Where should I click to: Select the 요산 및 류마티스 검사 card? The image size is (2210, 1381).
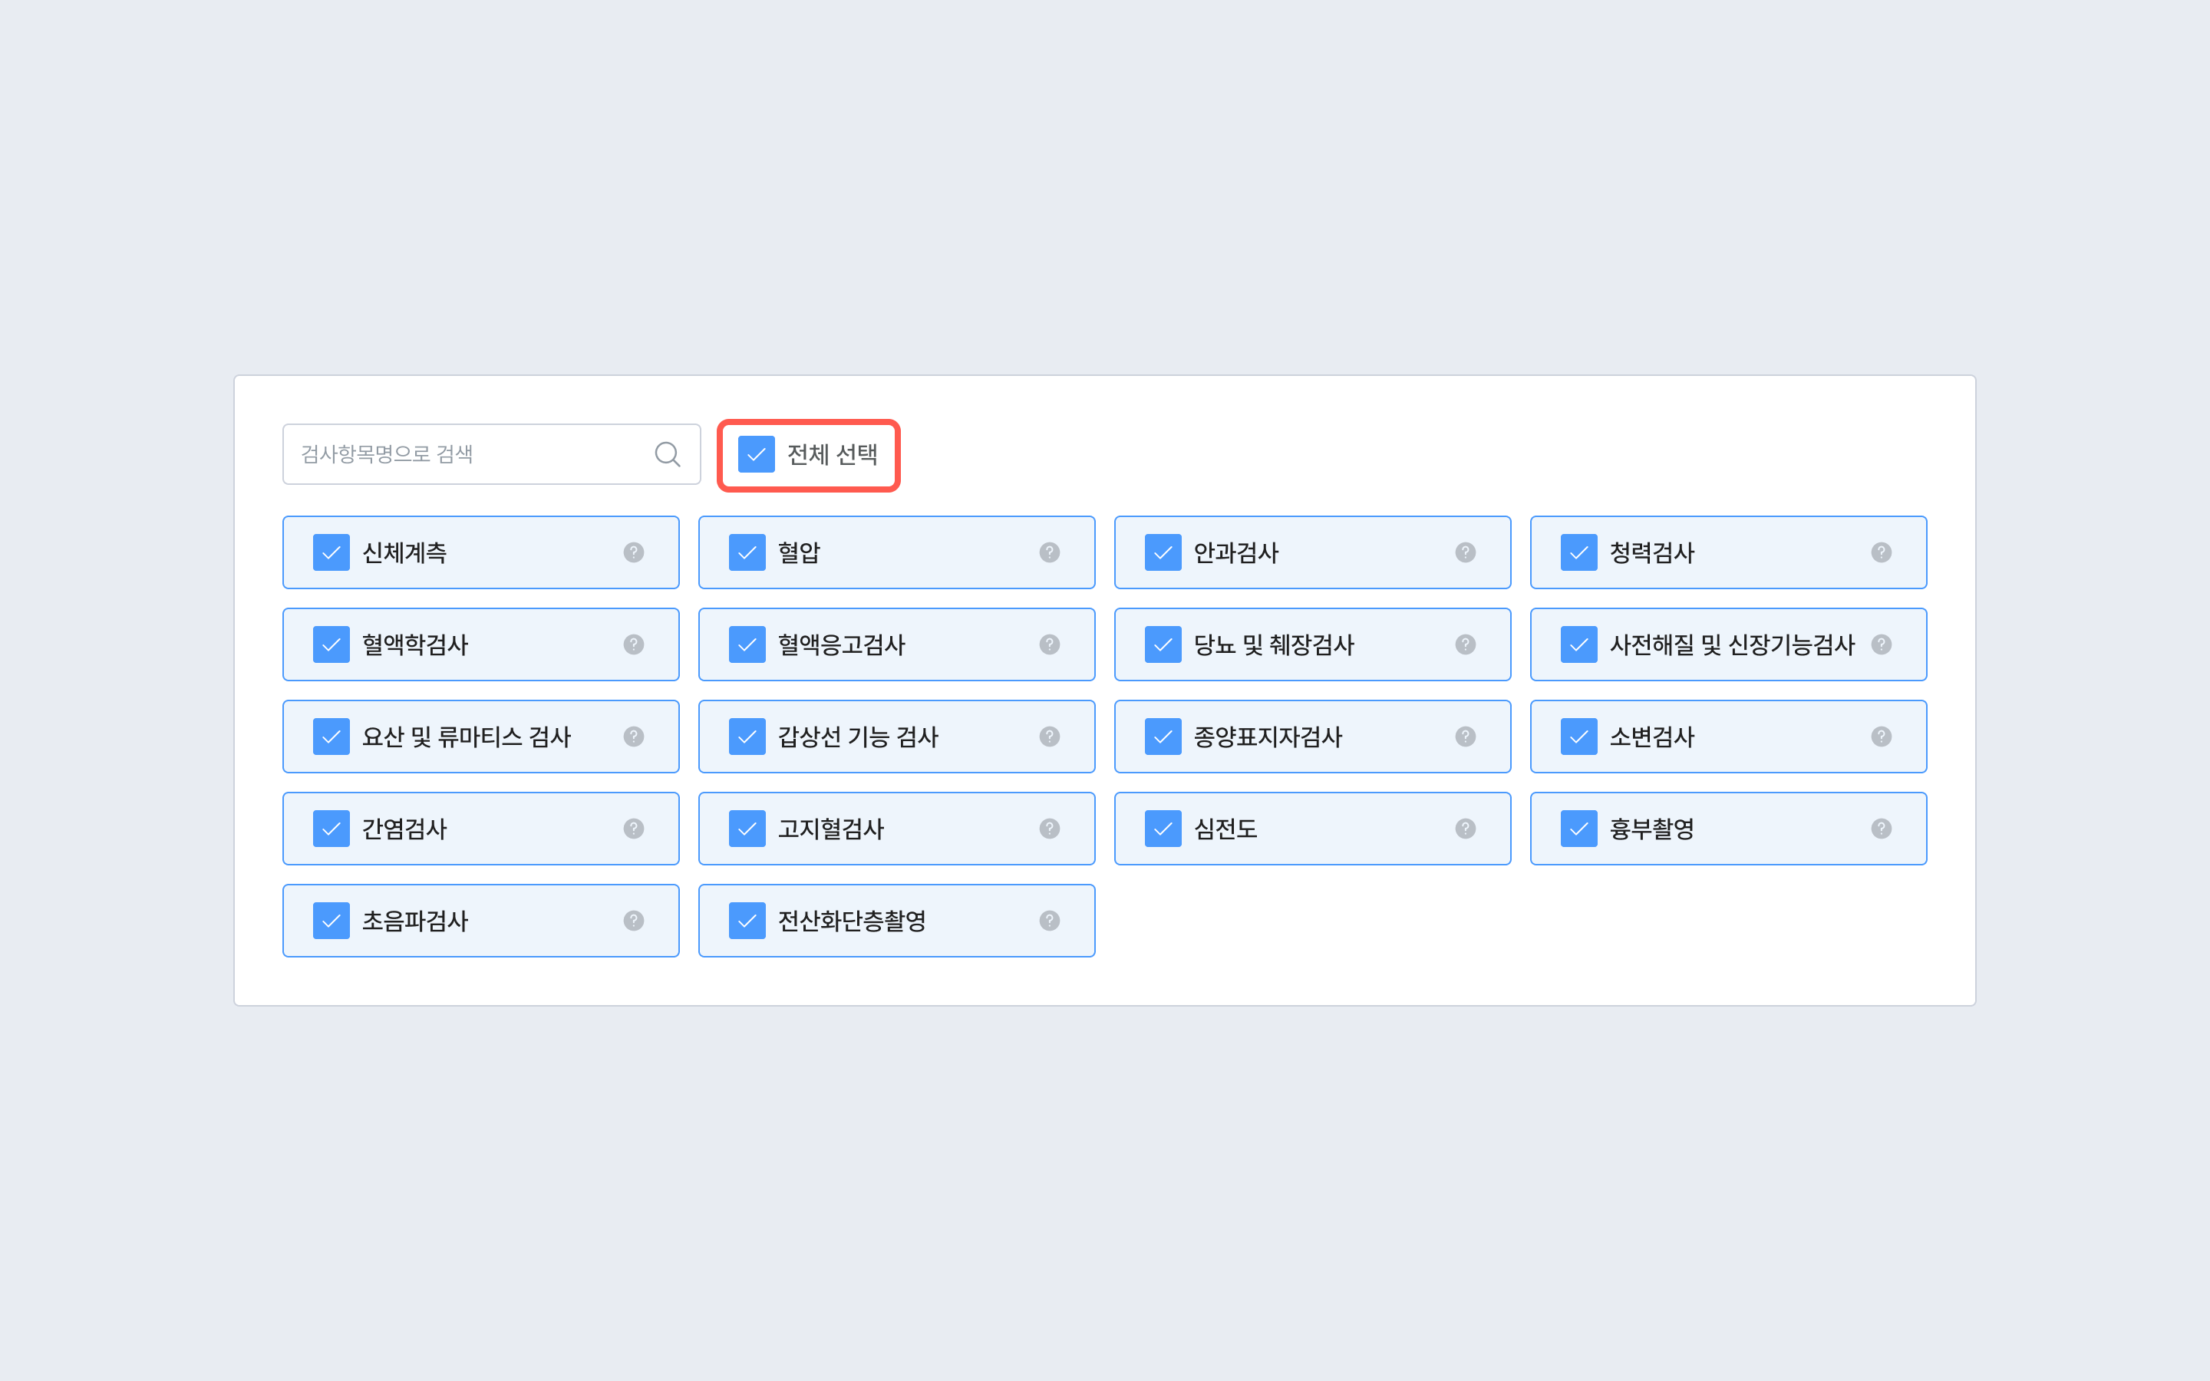(x=466, y=737)
